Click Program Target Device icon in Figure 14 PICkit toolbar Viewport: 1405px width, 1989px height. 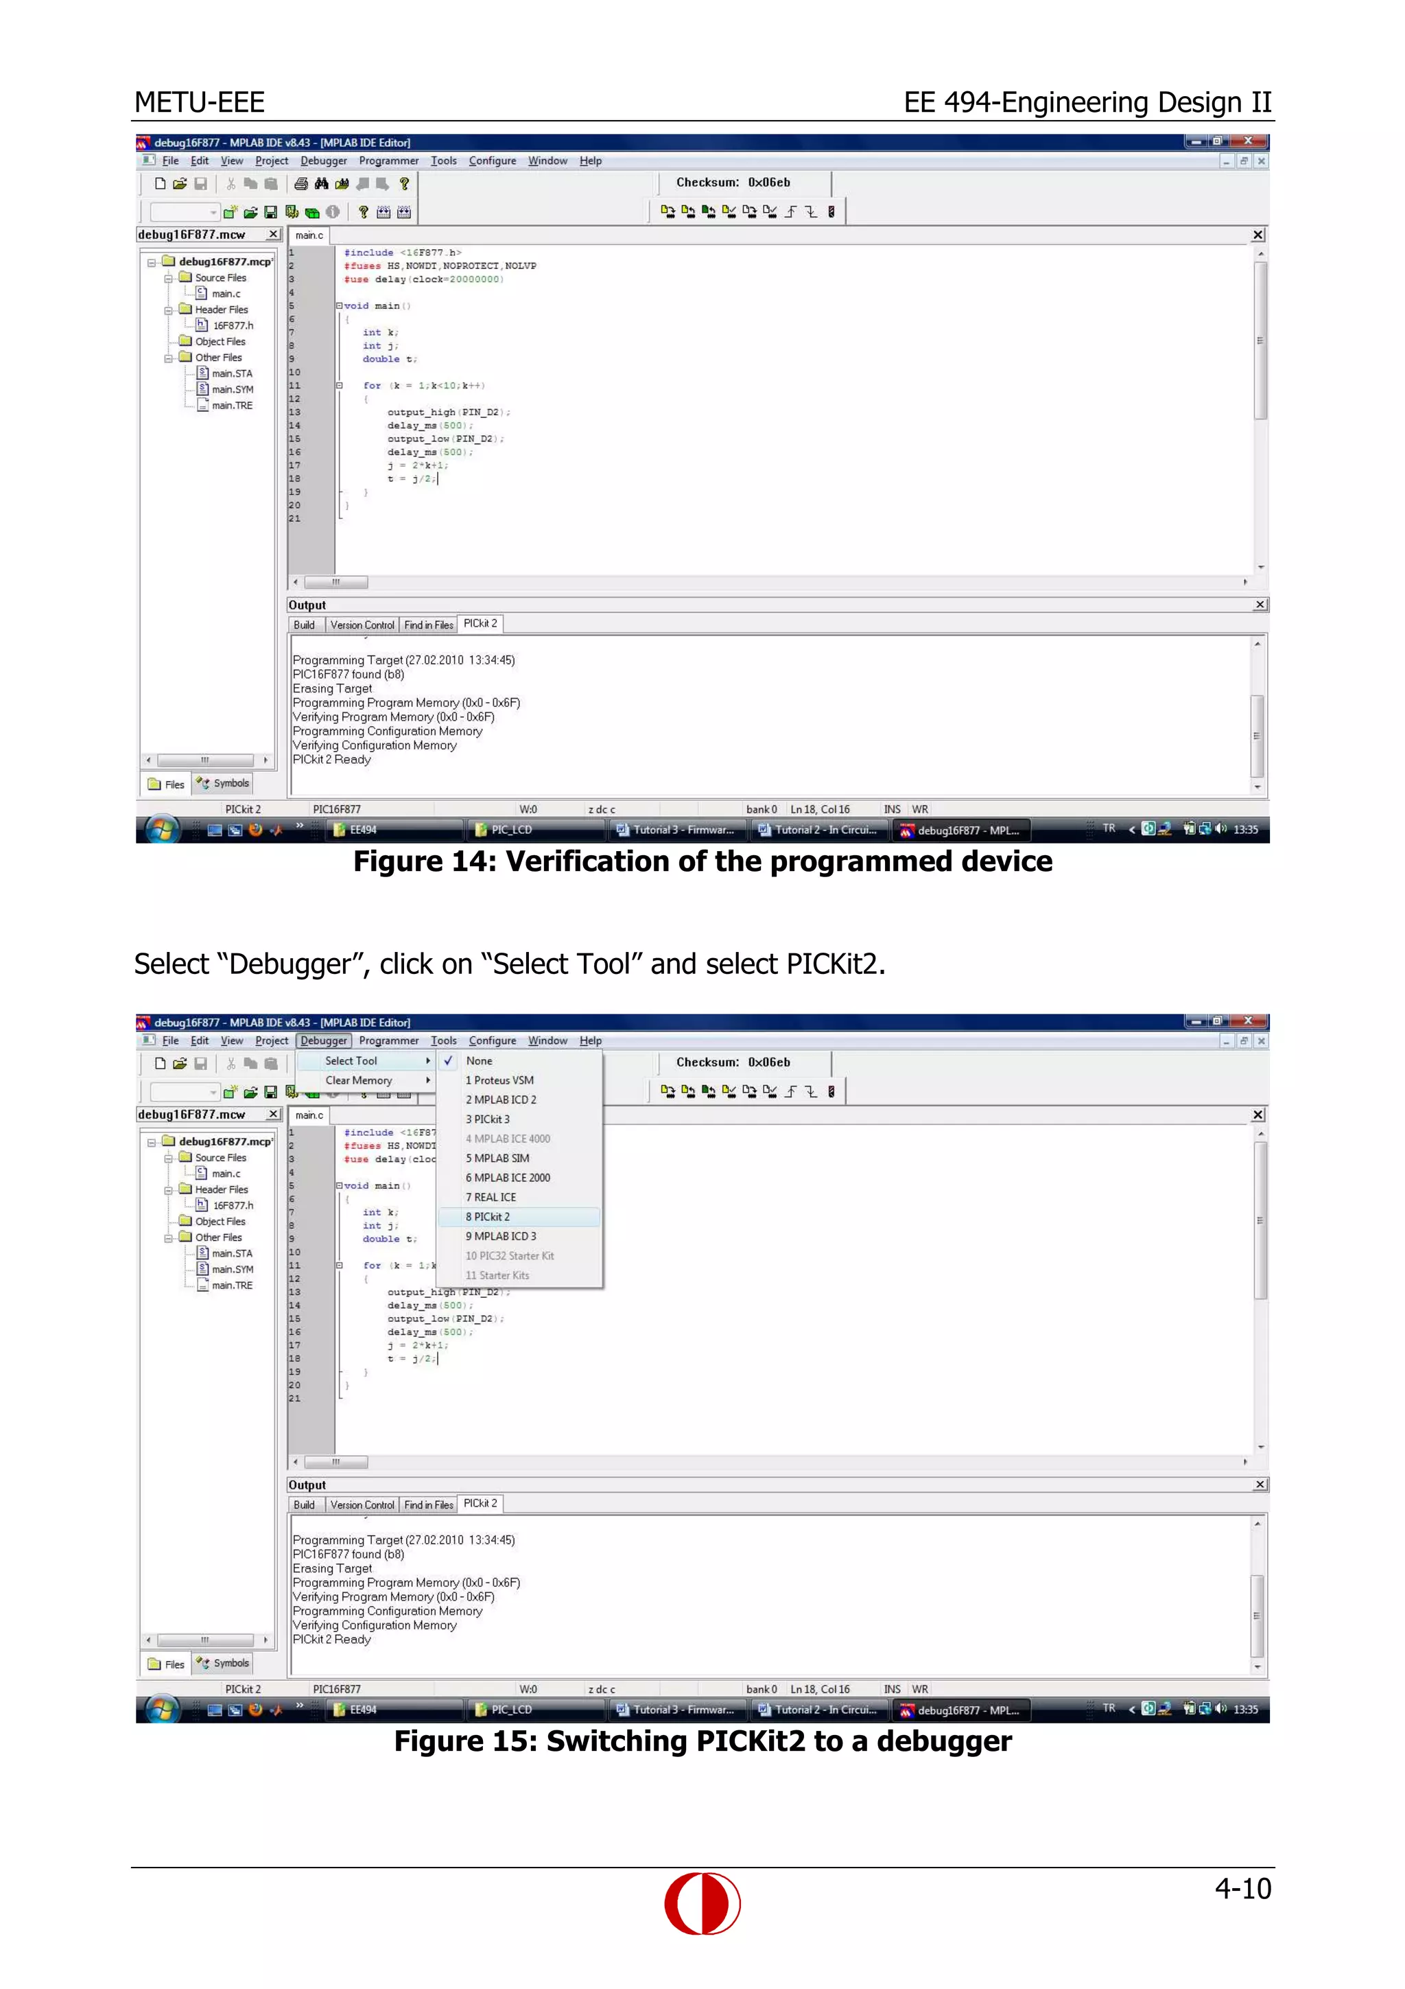668,211
